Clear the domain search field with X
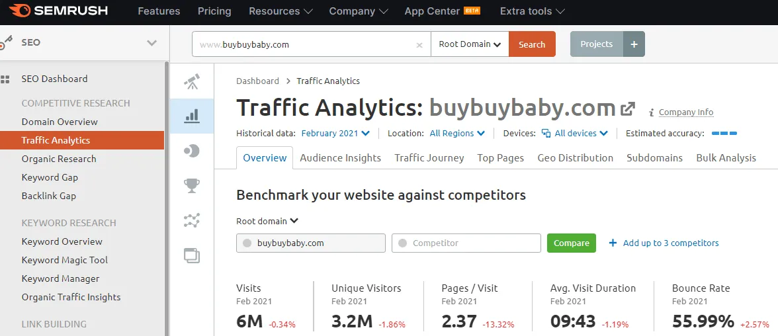The width and height of the screenshot is (778, 336). click(x=419, y=45)
